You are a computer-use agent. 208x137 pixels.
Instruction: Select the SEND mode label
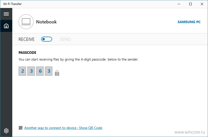tap(65, 39)
